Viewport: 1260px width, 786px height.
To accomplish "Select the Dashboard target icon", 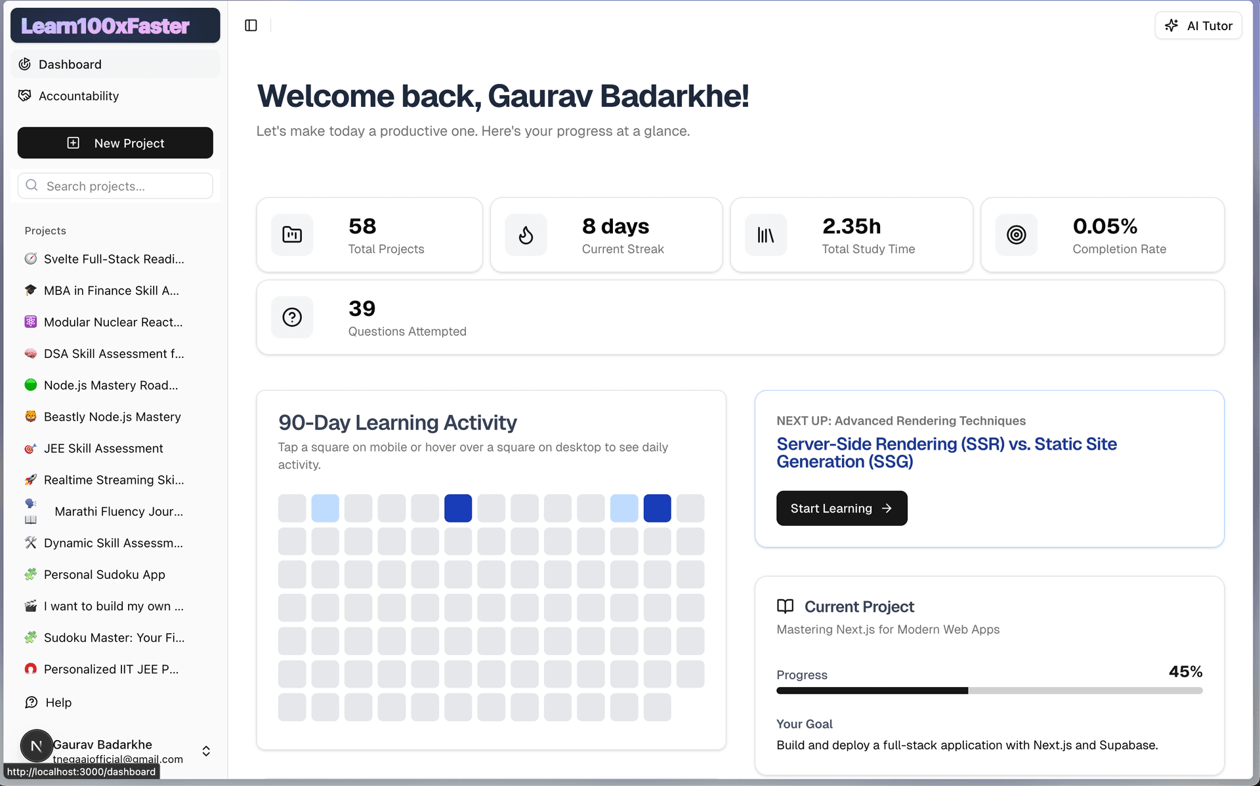I will [25, 64].
